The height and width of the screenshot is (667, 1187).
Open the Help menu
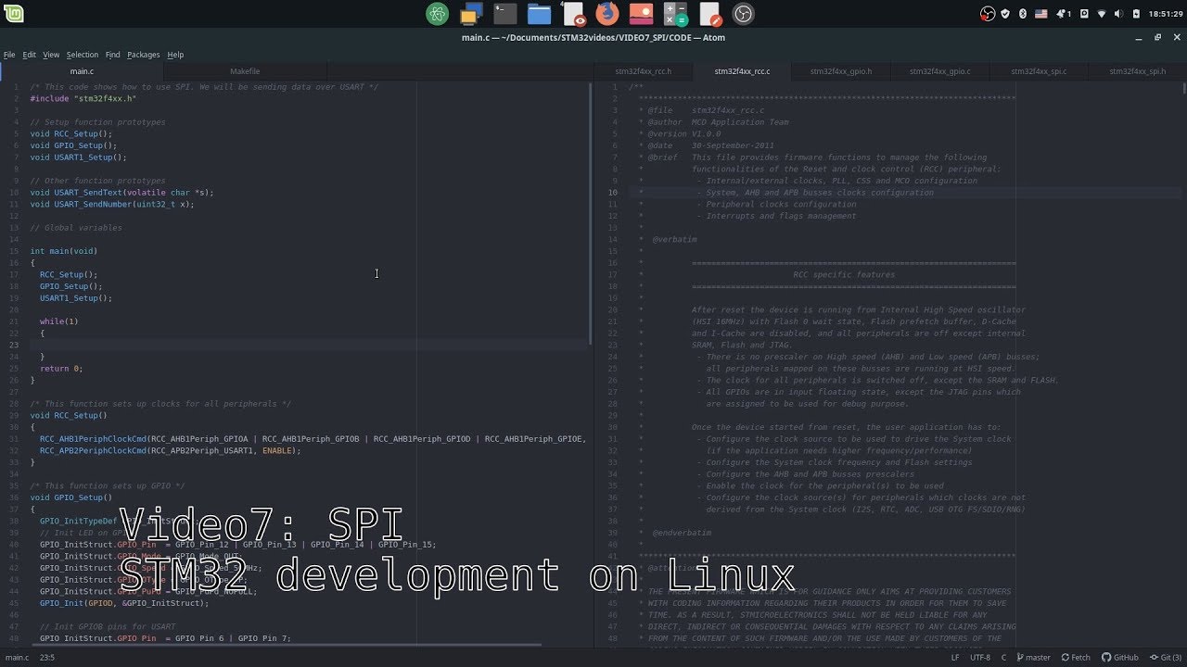pos(175,55)
